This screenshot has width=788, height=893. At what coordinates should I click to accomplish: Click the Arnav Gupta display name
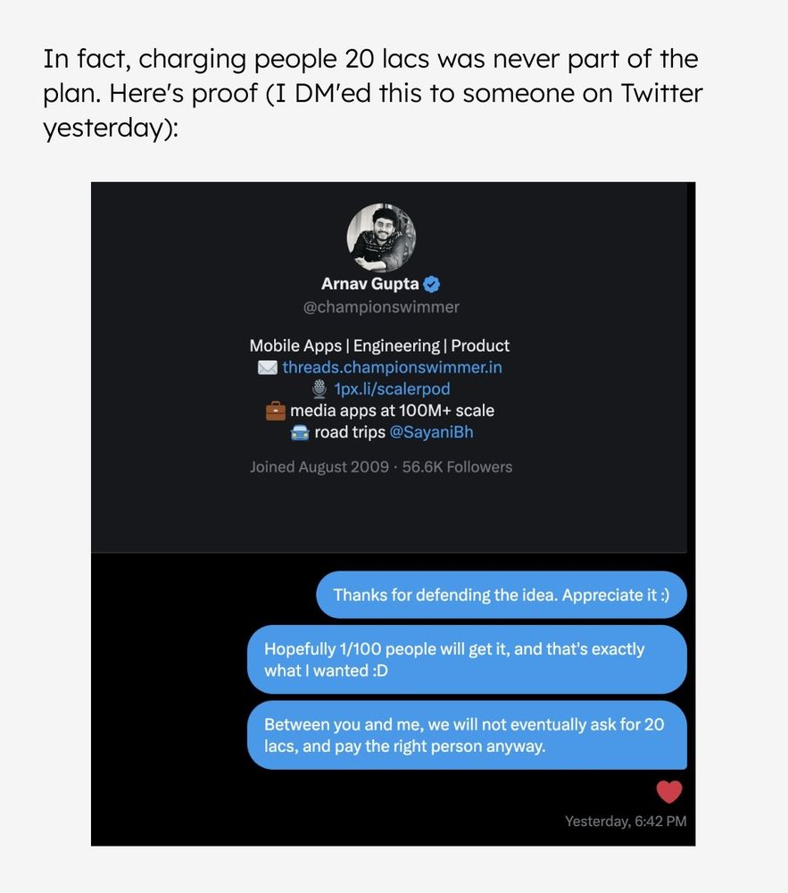[369, 284]
